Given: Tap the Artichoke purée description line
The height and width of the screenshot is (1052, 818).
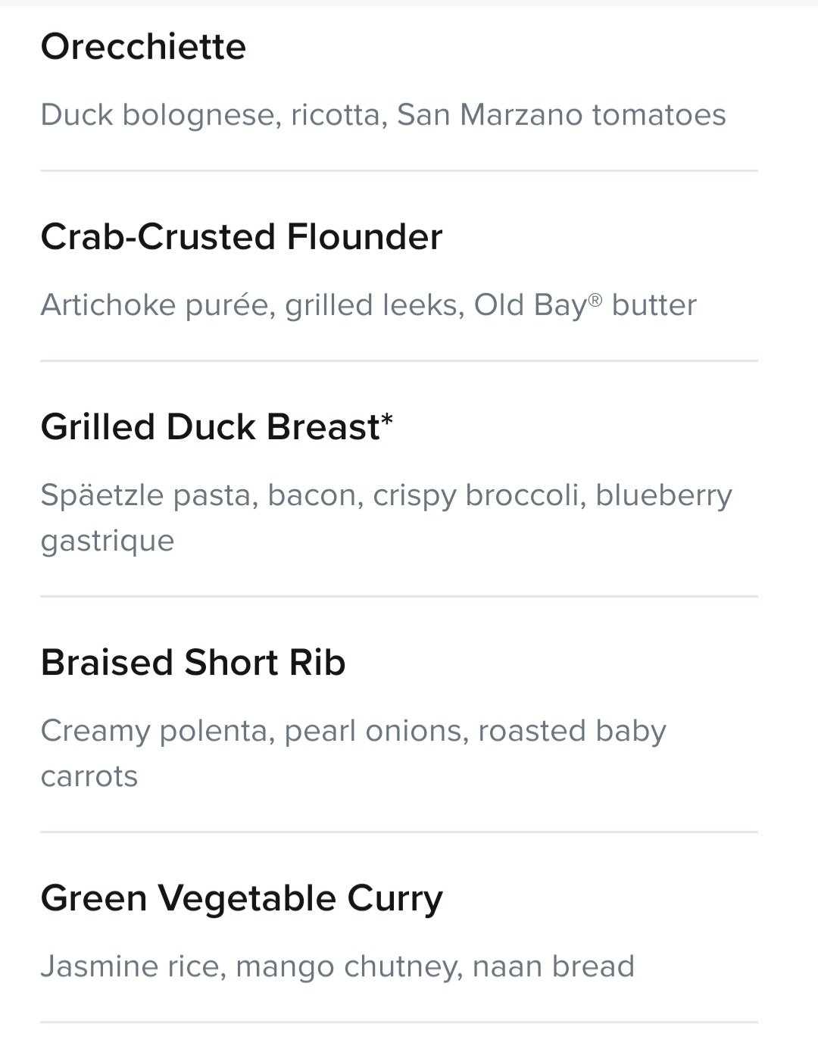Looking at the screenshot, I should 369,305.
